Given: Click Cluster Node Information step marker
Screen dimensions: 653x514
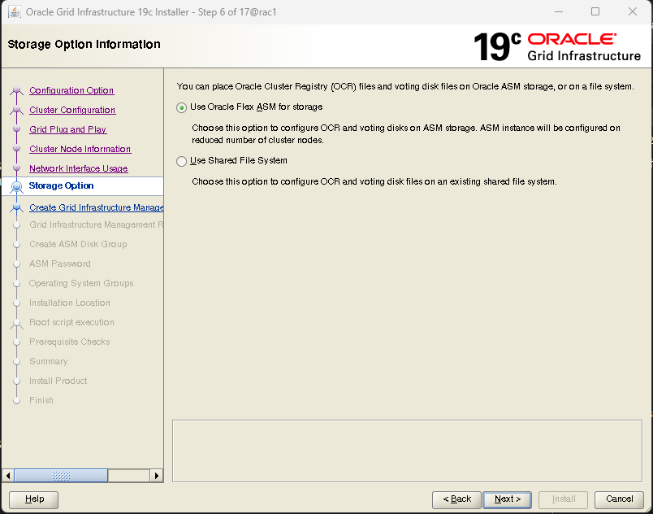Looking at the screenshot, I should coord(17,148).
